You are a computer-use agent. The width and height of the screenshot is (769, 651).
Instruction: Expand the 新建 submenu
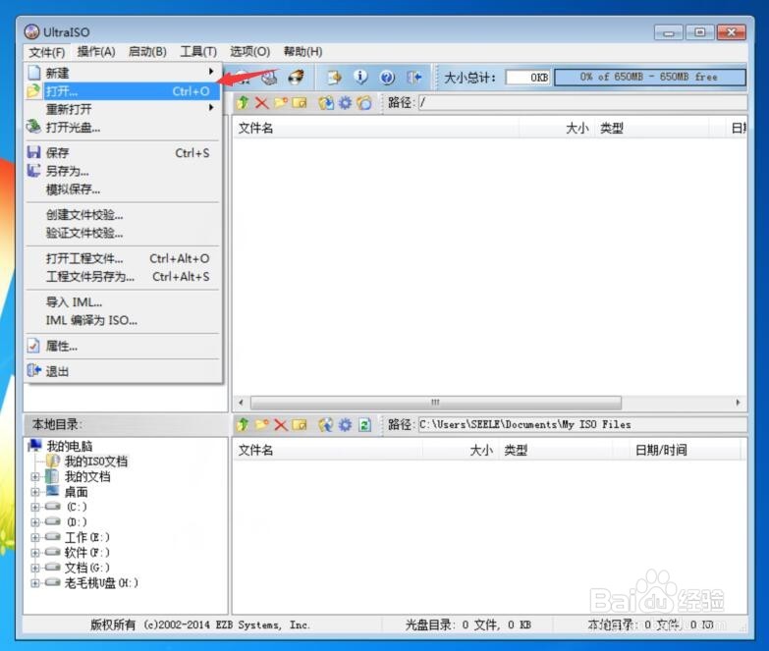123,73
